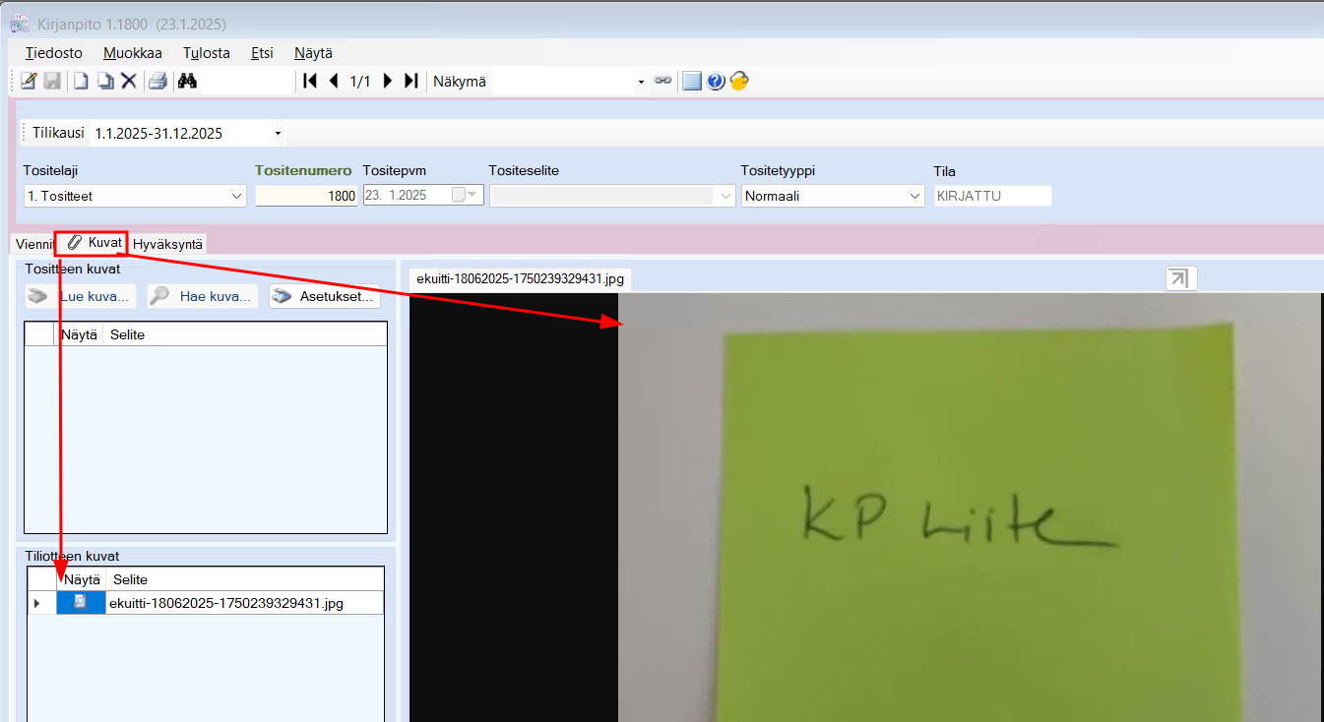
Task: Create a new blank voucher
Action: 82,81
